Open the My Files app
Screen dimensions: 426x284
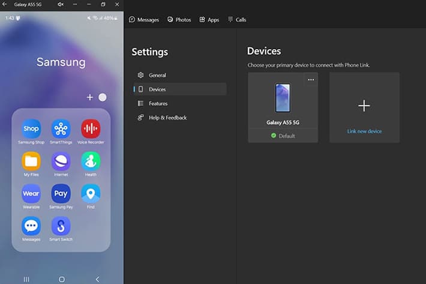pyautogui.click(x=31, y=161)
